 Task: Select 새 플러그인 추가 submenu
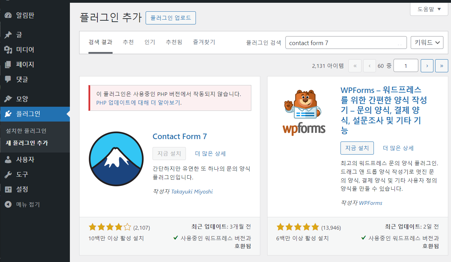[27, 143]
